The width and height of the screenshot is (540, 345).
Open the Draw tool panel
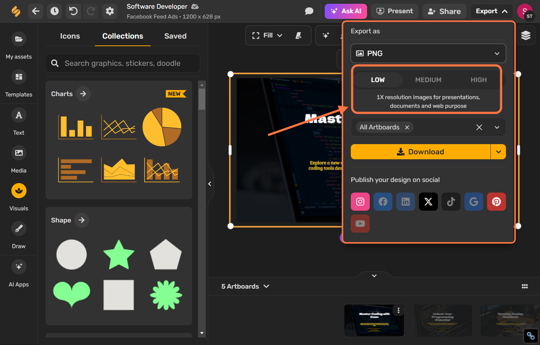[19, 235]
